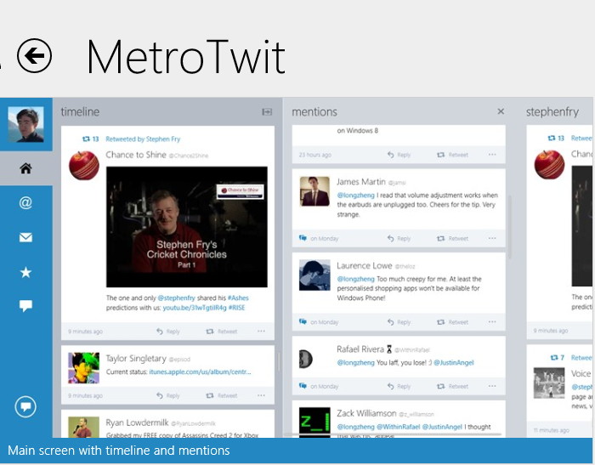Click the Chance to Shine author name in timeline
The width and height of the screenshot is (595, 465).
point(136,155)
